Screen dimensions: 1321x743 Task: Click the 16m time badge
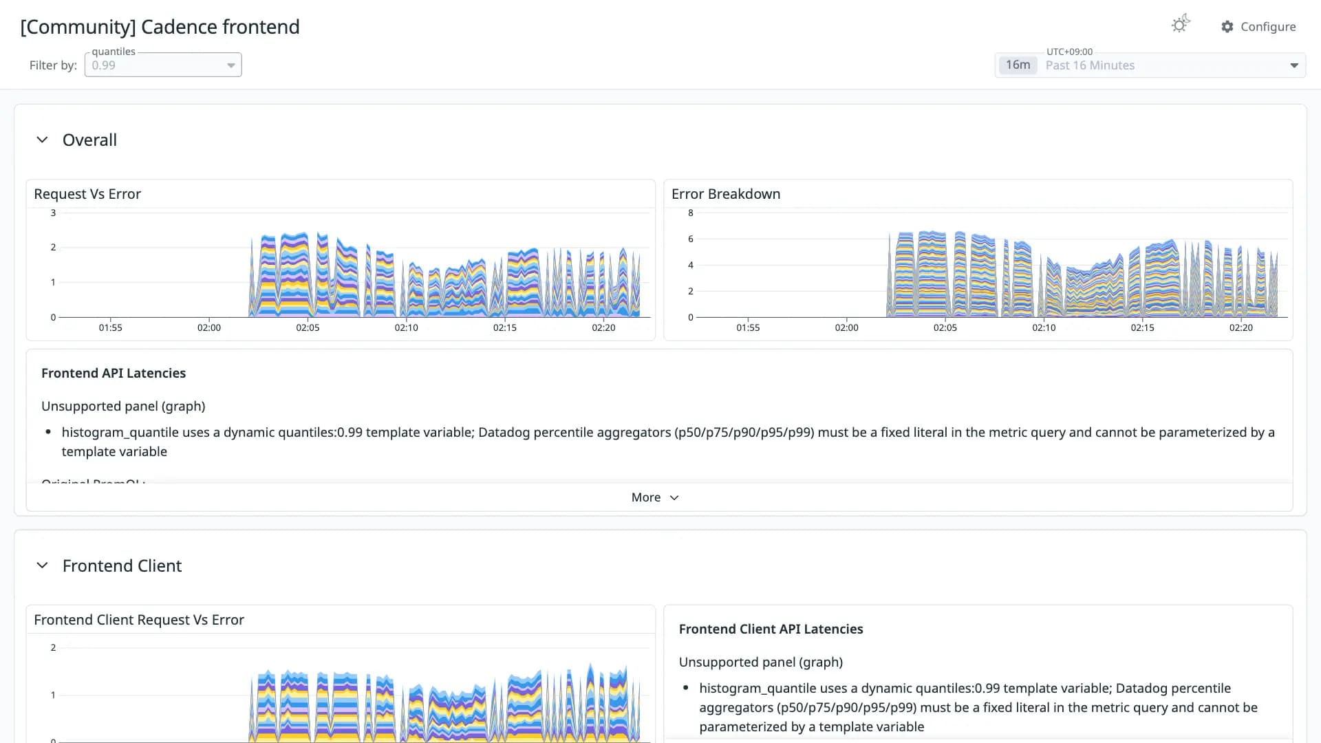(1018, 65)
